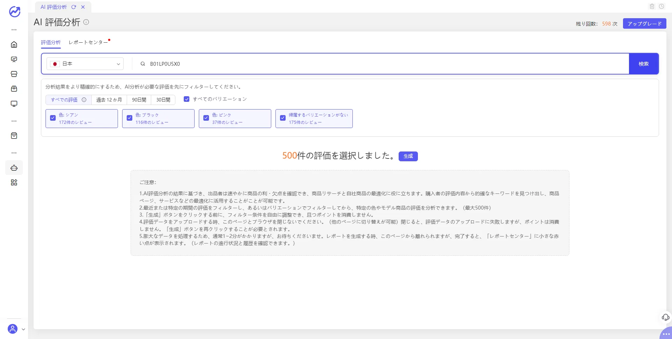Image resolution: width=672 pixels, height=339 pixels.
Task: Open the 日本 marketplace dropdown
Action: click(x=85, y=64)
